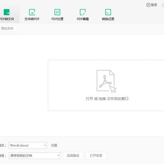Screen dimensions: 164x164
Task: Expand the 保存到我的文档 path dropdown
Action: (35, 156)
